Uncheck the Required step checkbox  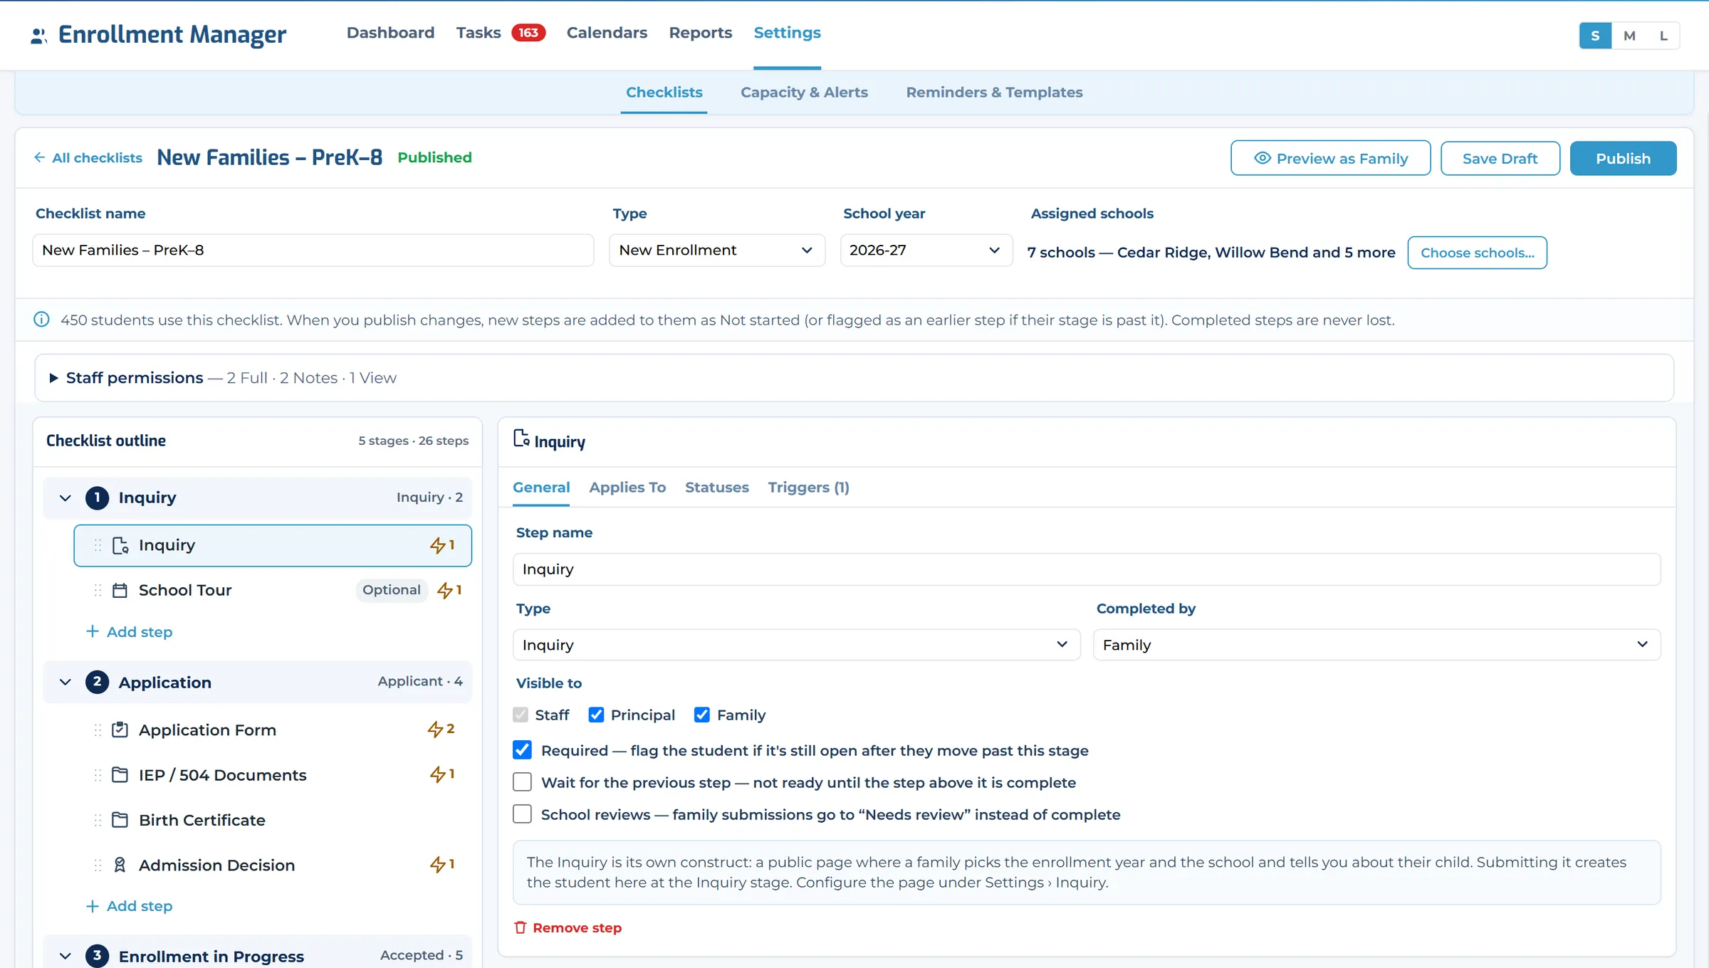(523, 749)
